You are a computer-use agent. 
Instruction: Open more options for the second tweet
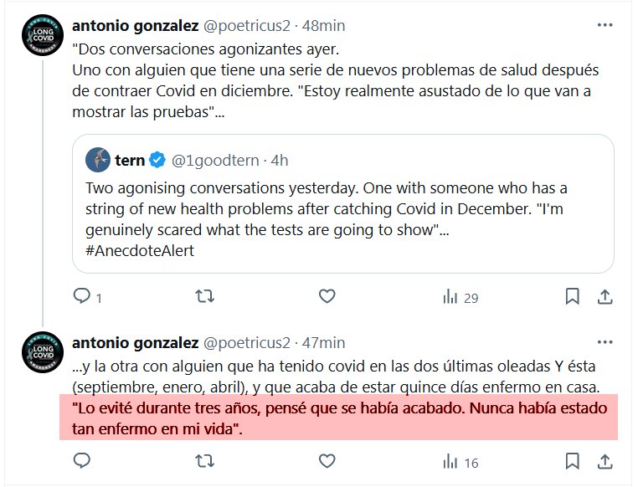tap(604, 342)
